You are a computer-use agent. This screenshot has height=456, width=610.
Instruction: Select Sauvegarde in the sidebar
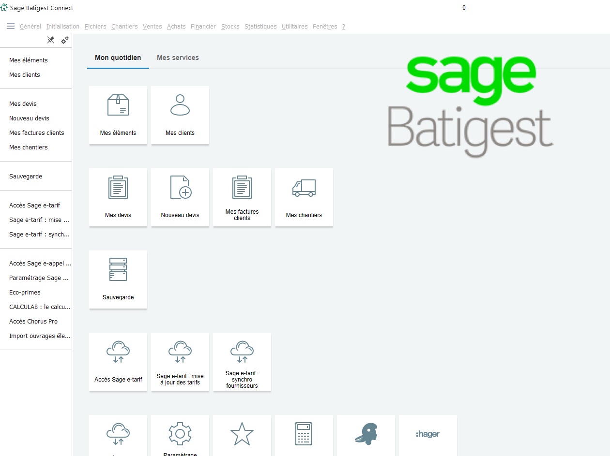[26, 177]
